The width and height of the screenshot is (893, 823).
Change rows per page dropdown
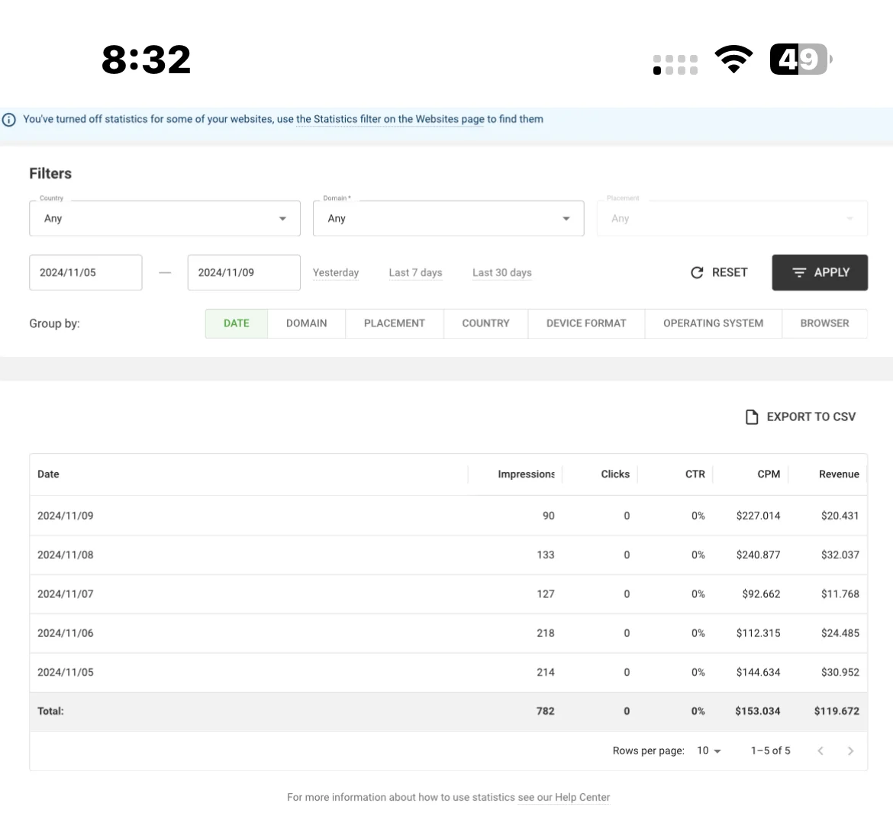708,751
